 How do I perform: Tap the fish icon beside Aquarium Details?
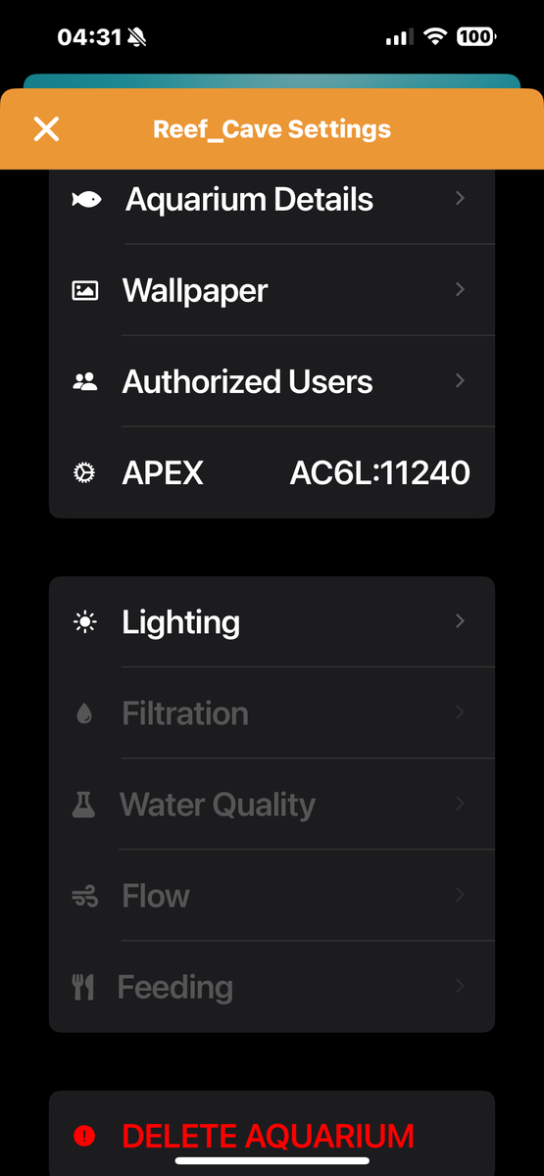[x=86, y=199]
